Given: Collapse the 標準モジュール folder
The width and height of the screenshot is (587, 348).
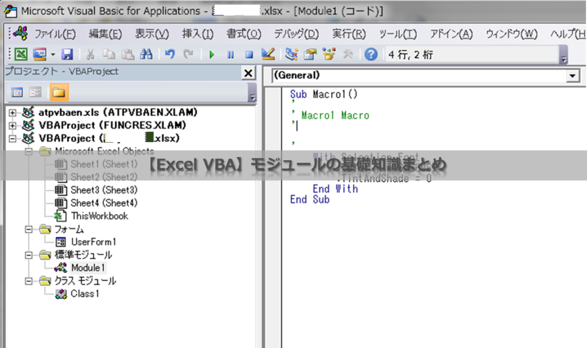Looking at the screenshot, I should 28,255.
